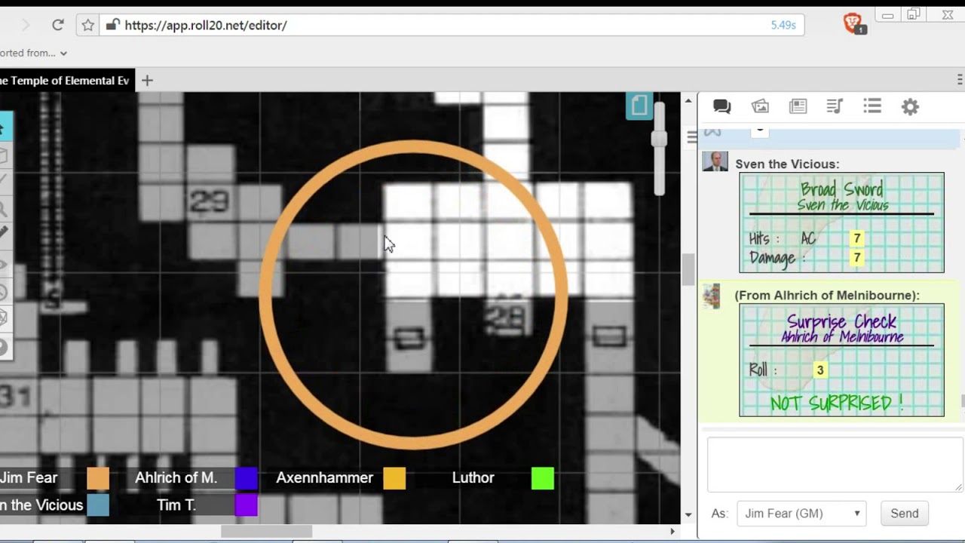Click Sven the Vicious light-blue swatch
965x543 pixels.
click(98, 505)
